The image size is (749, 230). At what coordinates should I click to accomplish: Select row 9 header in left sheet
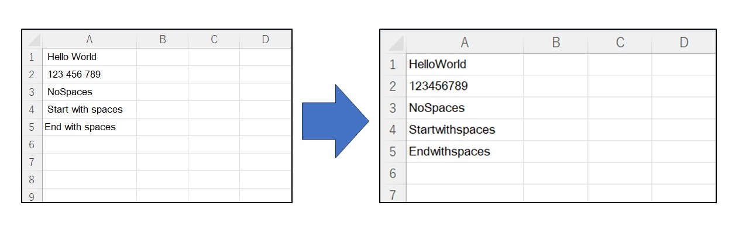click(x=32, y=196)
